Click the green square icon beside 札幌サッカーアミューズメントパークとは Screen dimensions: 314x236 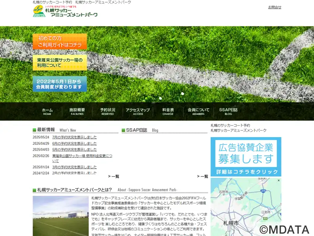point(35,190)
